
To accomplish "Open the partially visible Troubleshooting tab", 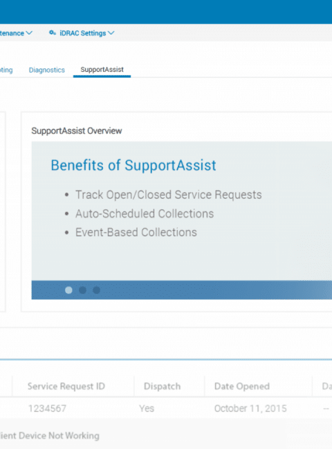I will click(x=6, y=70).
